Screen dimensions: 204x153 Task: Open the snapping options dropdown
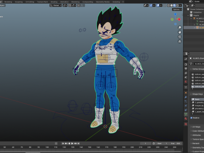[74, 6]
